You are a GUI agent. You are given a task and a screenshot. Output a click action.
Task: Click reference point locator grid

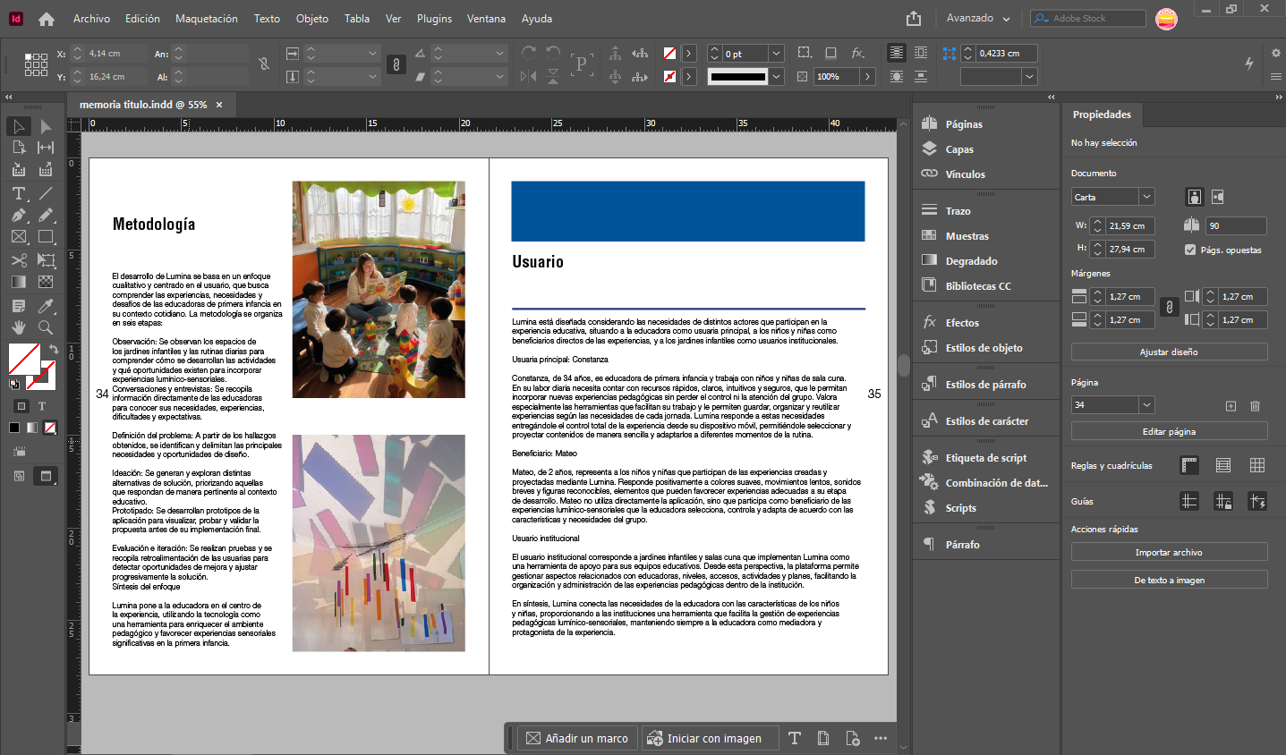(x=36, y=64)
